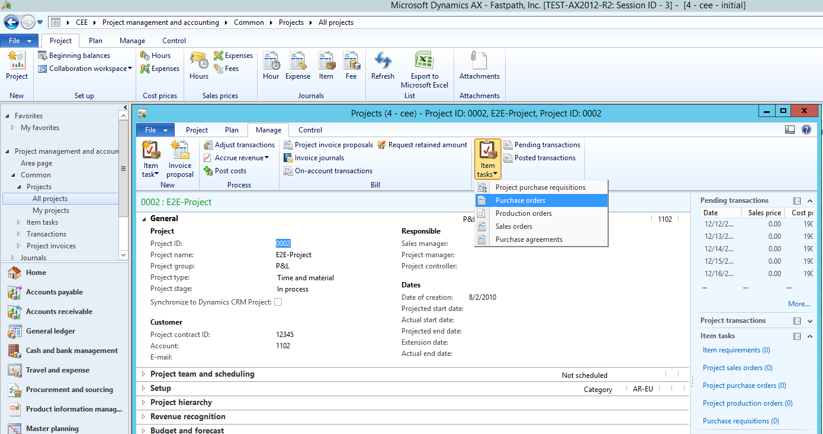
Task: Open the More... link in Pending transactions
Action: click(799, 304)
